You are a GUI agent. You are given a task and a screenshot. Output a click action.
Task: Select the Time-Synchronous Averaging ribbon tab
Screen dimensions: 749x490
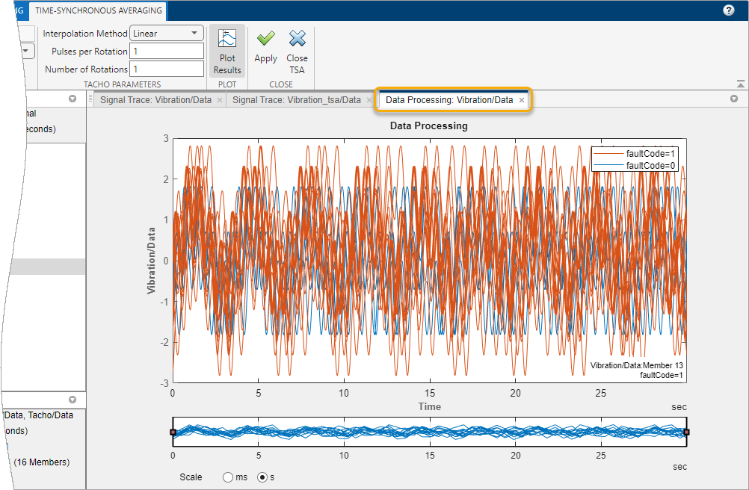point(99,10)
